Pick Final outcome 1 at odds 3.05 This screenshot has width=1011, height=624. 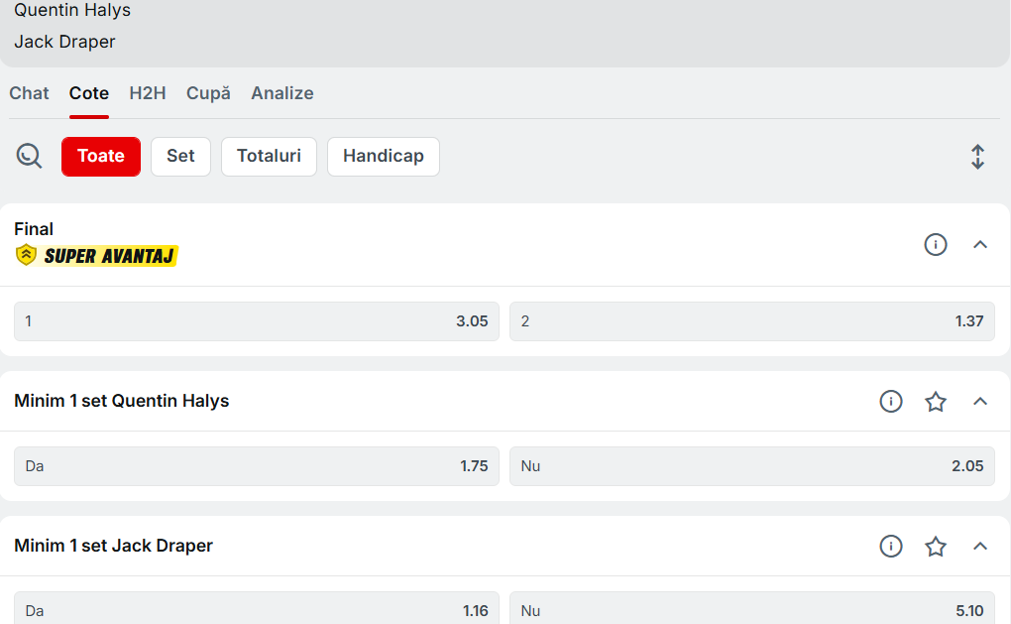(256, 321)
